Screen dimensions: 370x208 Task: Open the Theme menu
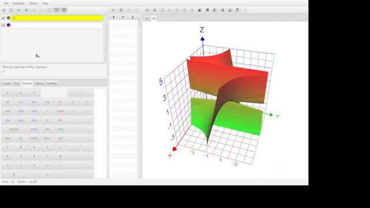(x=34, y=3)
